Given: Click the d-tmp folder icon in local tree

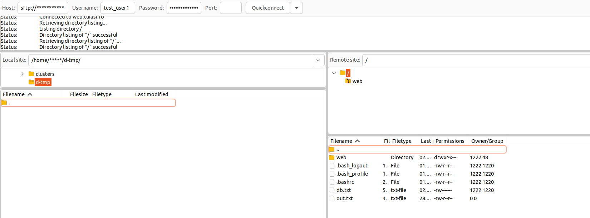Looking at the screenshot, I should (31, 82).
